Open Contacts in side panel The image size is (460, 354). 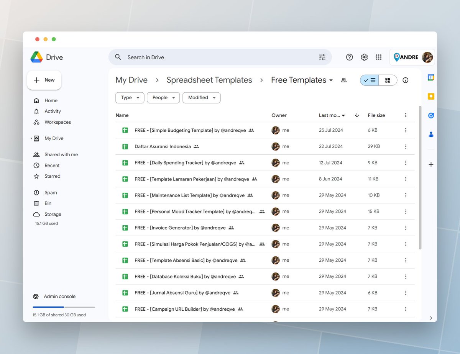coord(431,134)
